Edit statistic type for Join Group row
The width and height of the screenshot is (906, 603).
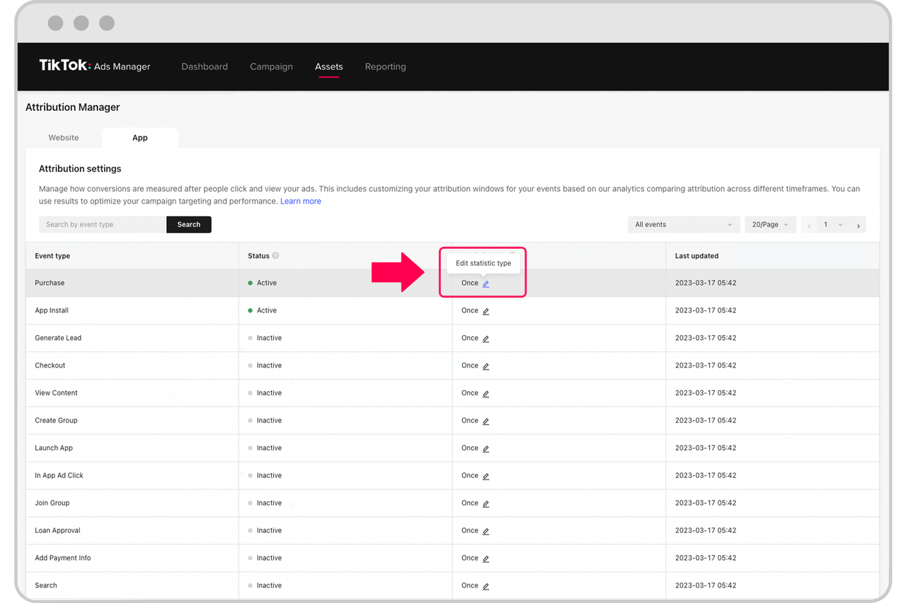click(x=486, y=504)
